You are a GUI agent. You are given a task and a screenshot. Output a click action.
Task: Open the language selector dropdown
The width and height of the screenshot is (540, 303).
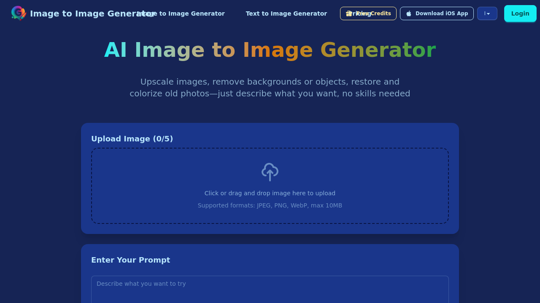point(487,13)
